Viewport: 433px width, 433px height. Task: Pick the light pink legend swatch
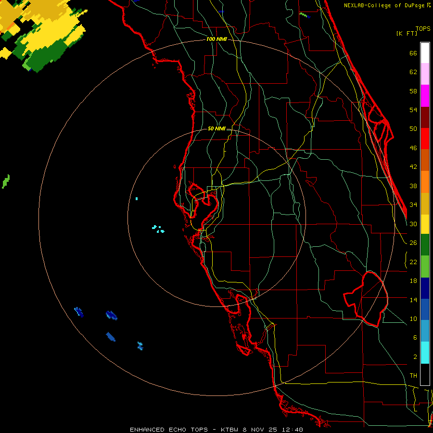(x=425, y=74)
